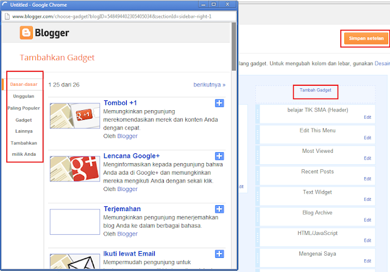390x272 pixels.
Task: Click the Blogger logo icon
Action: pyautogui.click(x=26, y=32)
